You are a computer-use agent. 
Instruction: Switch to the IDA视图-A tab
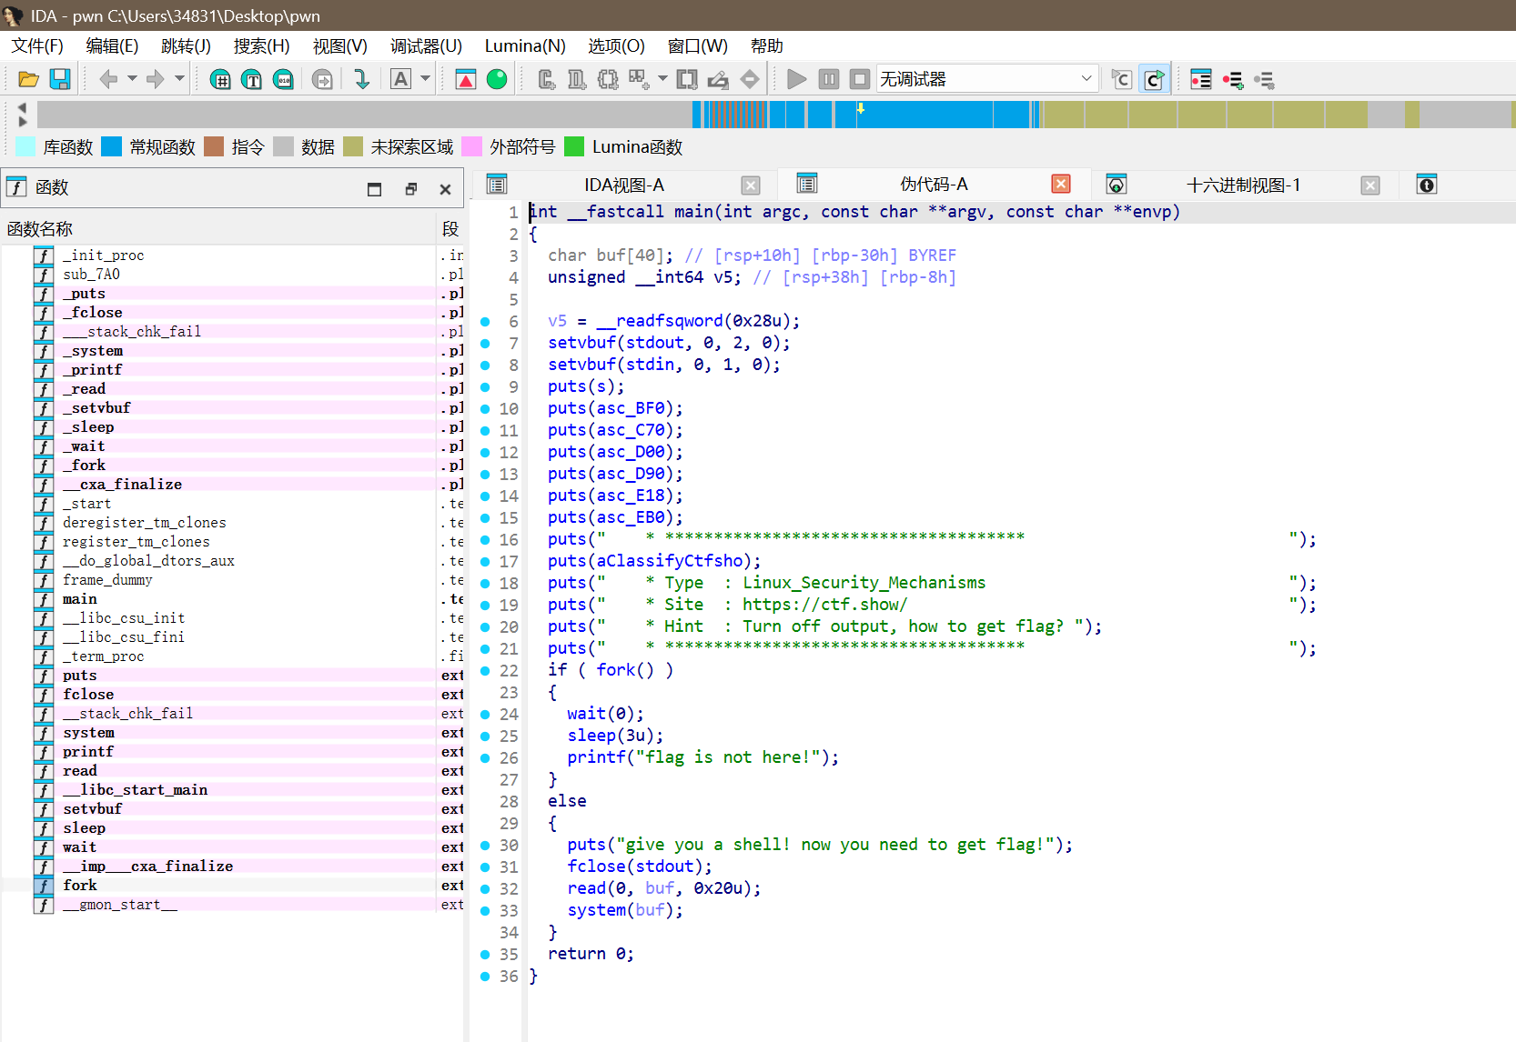(624, 185)
